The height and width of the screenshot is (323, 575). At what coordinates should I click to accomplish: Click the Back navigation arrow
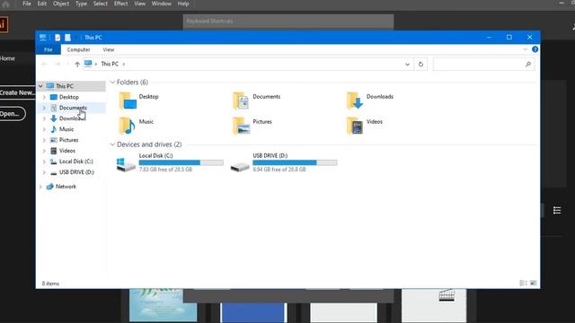tap(44, 64)
